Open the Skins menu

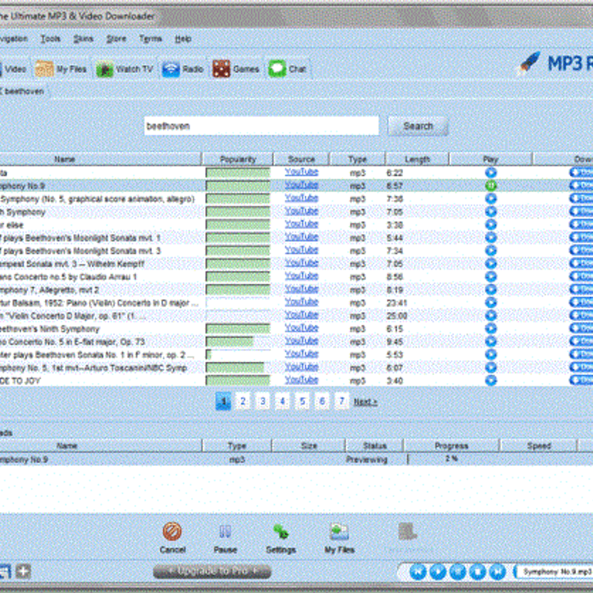83,39
